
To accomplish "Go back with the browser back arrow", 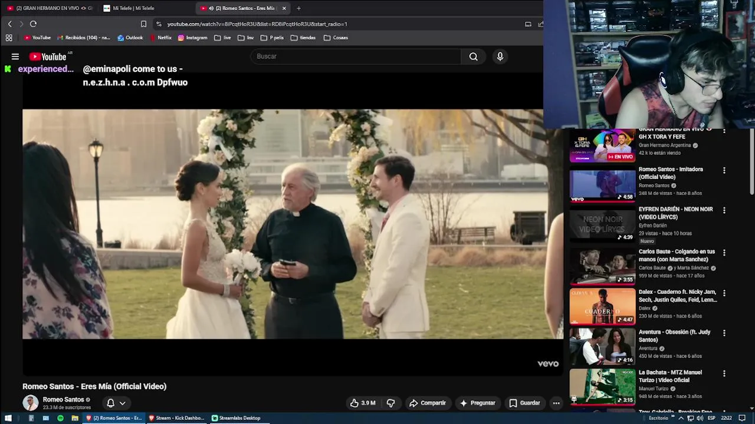I will pos(9,24).
